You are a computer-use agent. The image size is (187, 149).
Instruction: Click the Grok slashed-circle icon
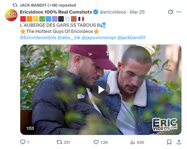[x=171, y=12]
